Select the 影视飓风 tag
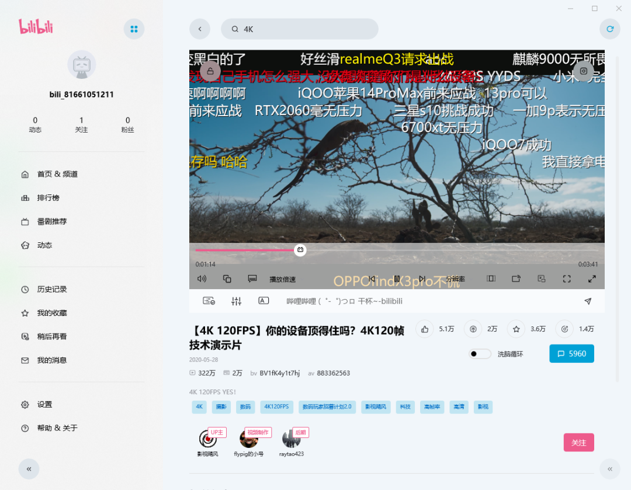Screen dimensions: 631x490 (376, 406)
